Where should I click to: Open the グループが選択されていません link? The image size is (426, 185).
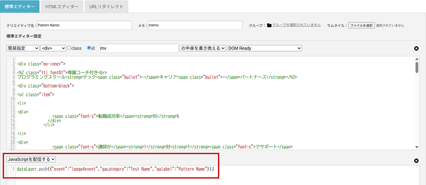296,25
